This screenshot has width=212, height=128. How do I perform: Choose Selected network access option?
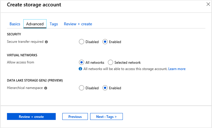tap(110, 62)
